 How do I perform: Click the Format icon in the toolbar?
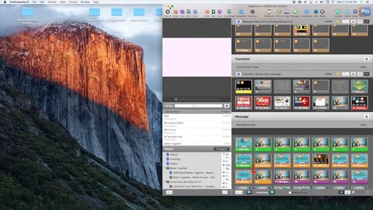(347, 12)
